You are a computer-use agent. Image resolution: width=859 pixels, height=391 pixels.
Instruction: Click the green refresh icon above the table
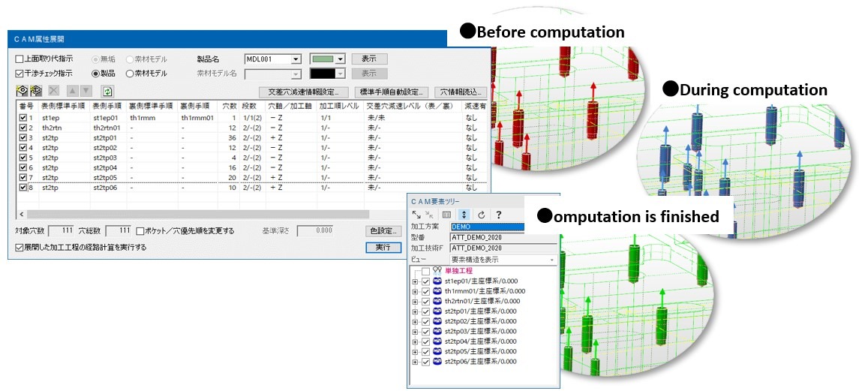(107, 91)
